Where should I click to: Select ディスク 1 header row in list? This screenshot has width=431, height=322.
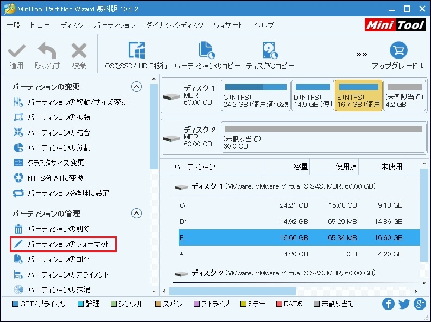(296, 186)
